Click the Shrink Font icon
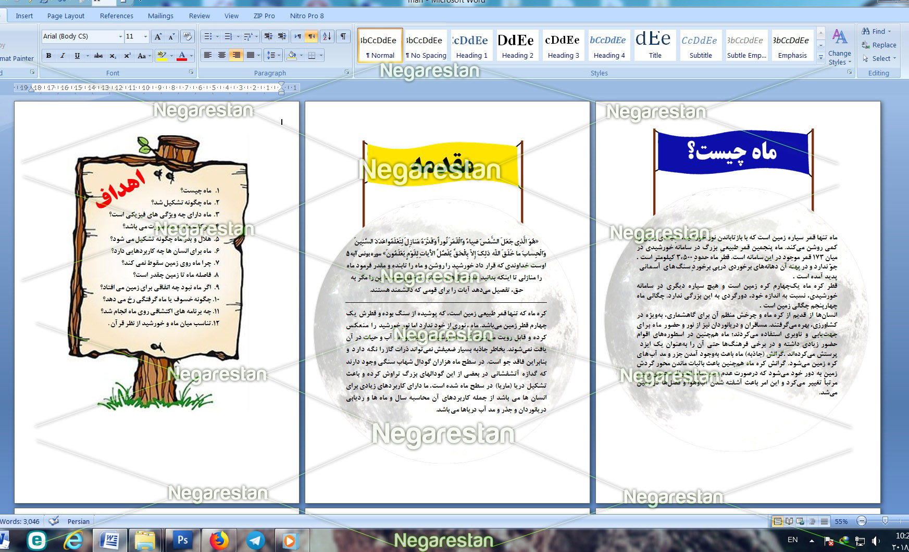 [171, 36]
